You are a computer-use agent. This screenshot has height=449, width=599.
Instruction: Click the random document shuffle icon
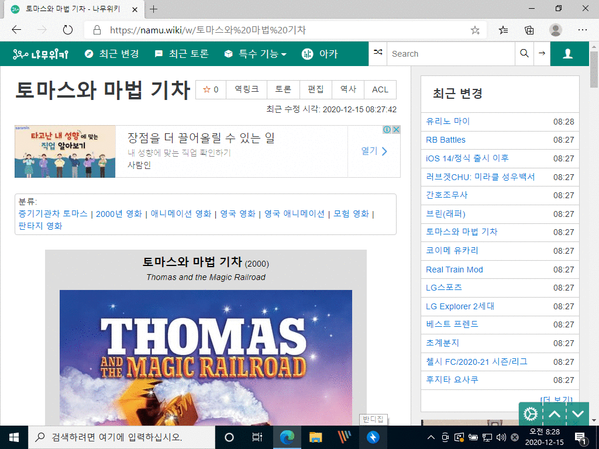pos(378,53)
